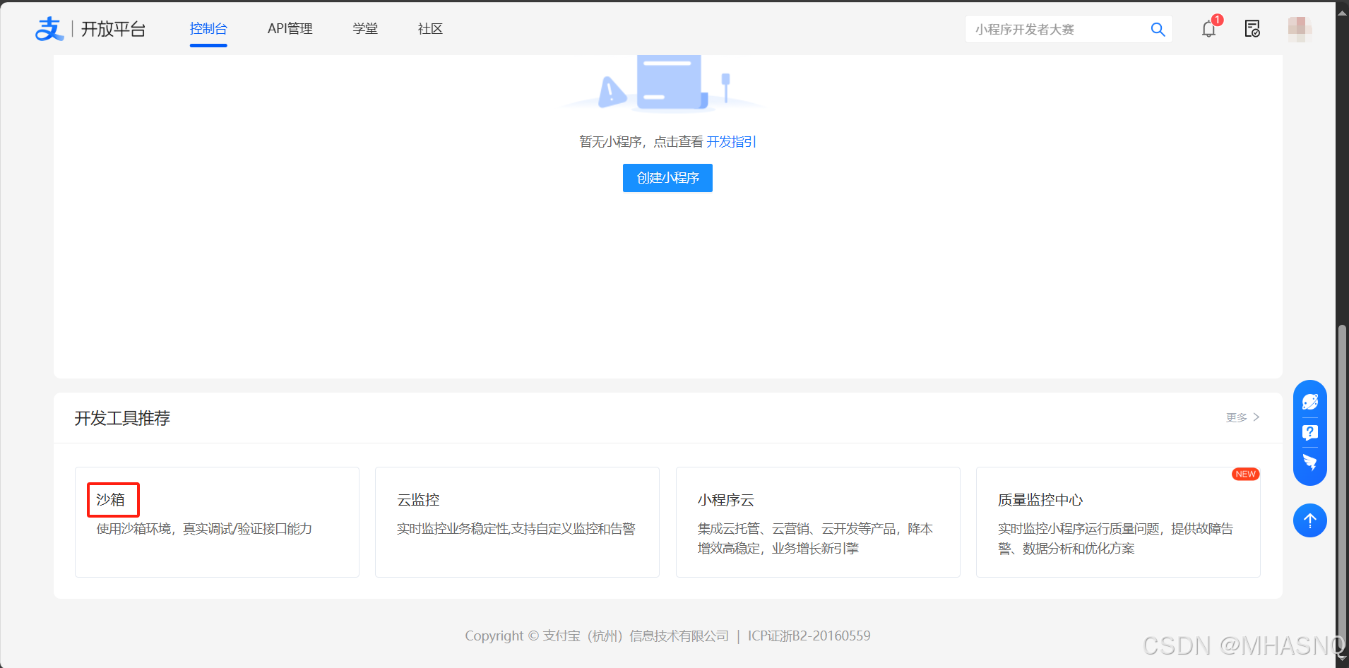
Task: Click the back-to-top arrow button
Action: tap(1310, 520)
